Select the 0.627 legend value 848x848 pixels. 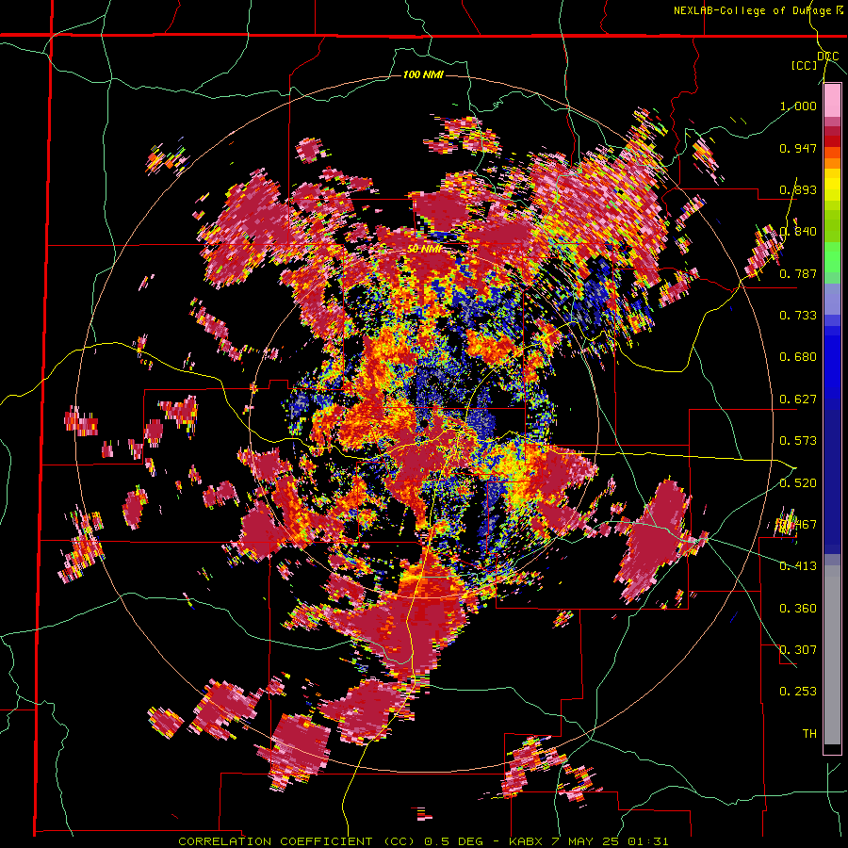(798, 400)
